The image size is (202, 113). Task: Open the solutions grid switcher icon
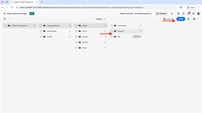pos(193,13)
